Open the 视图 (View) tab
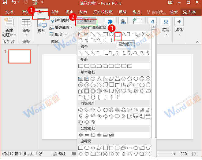The width and height of the screenshot is (202, 160). [x=136, y=12]
